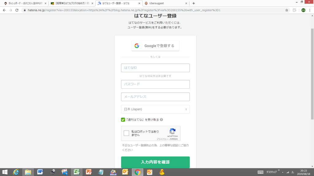Click the scrollbar up arrow
The height and width of the screenshot is (176, 314).
(312, 16)
